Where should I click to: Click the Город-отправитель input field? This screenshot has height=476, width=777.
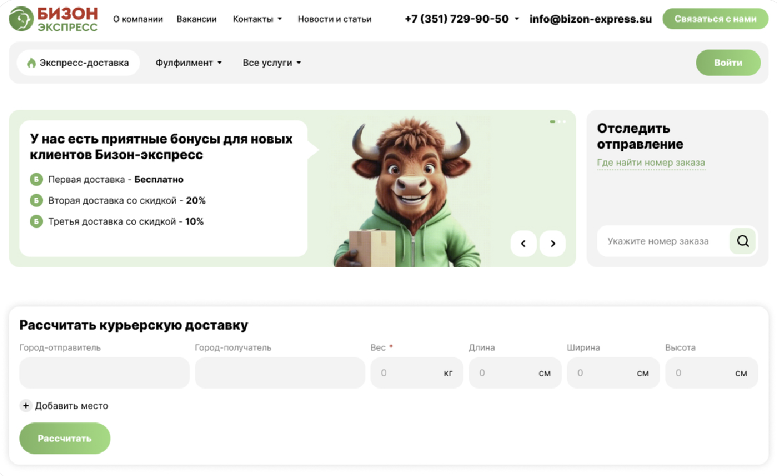click(x=104, y=373)
